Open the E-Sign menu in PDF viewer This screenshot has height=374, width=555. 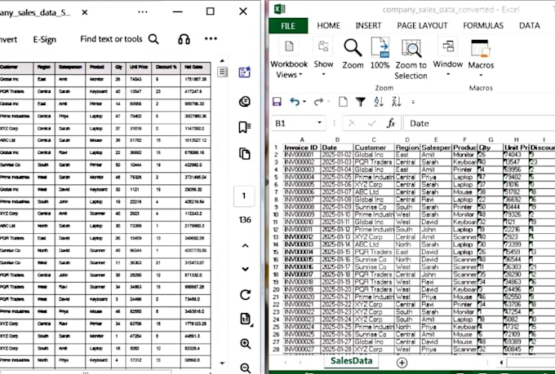point(45,40)
